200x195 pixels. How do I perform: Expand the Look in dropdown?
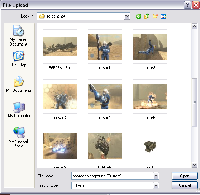[127, 16]
